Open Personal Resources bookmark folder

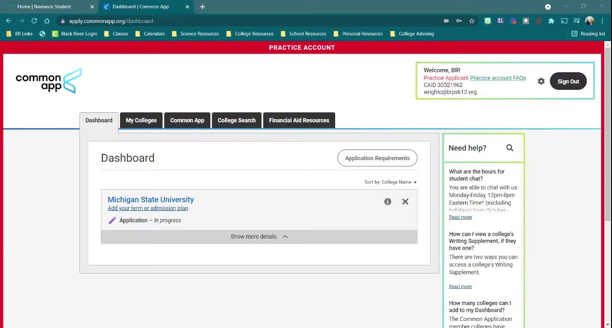(358, 34)
